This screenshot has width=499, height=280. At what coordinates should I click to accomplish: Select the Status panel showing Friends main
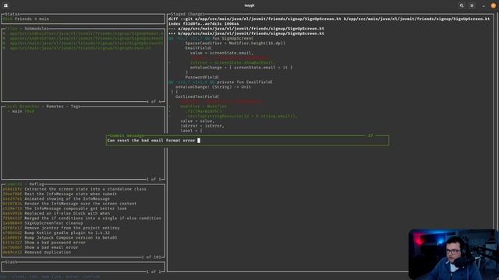[83, 19]
